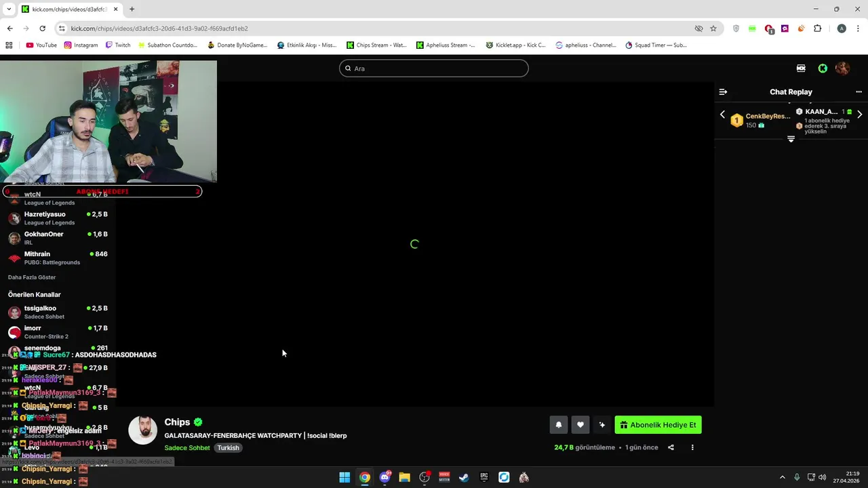
Task: Show hidden system tray icons
Action: pos(782,477)
